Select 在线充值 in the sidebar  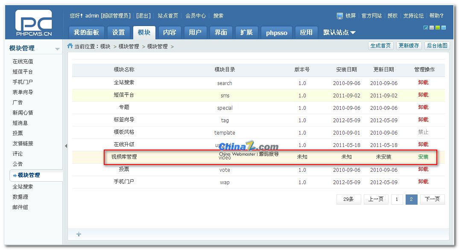(x=23, y=62)
